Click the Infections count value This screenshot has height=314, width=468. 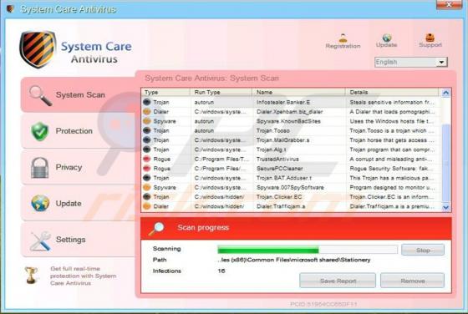pos(221,271)
